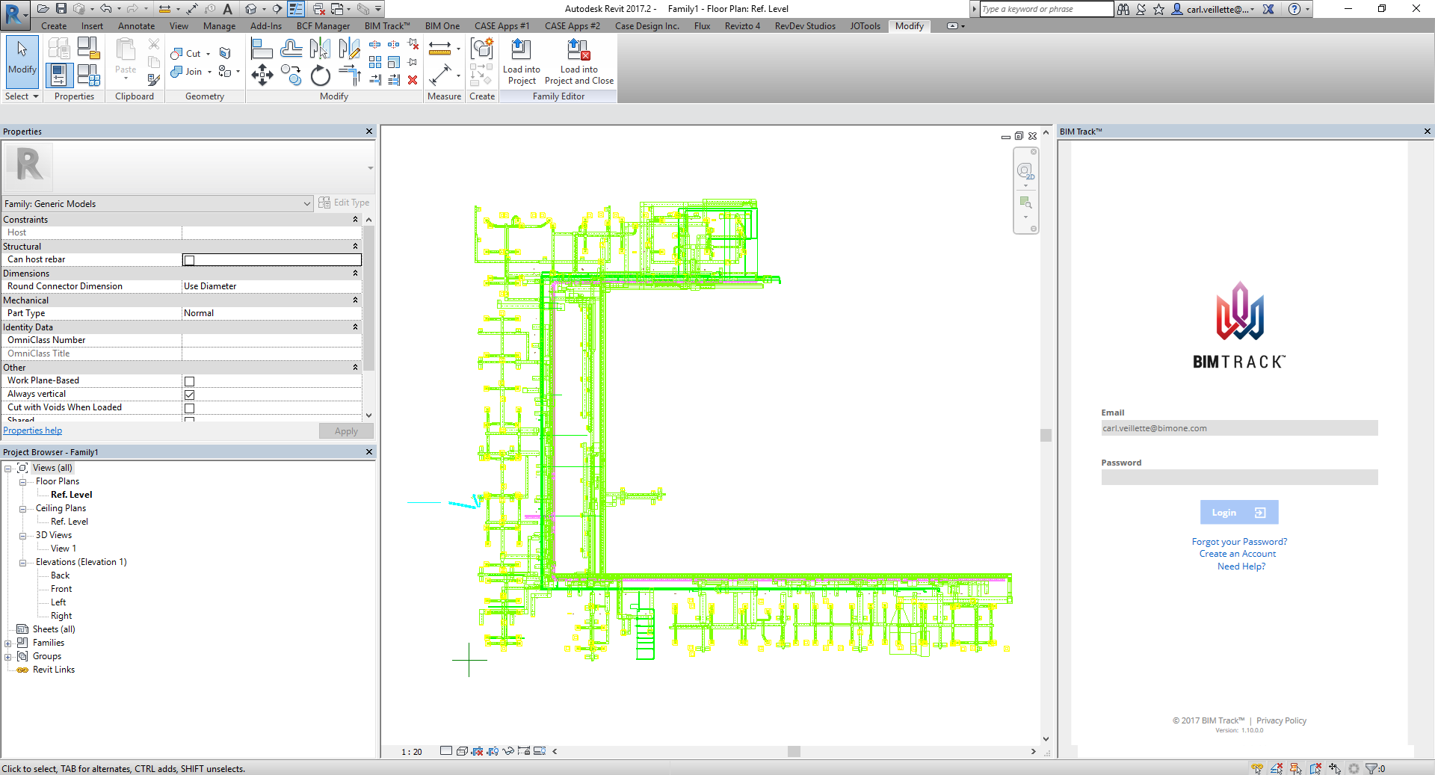The height and width of the screenshot is (775, 1435).
Task: Open the Manage ribbon tab
Action: click(x=219, y=26)
